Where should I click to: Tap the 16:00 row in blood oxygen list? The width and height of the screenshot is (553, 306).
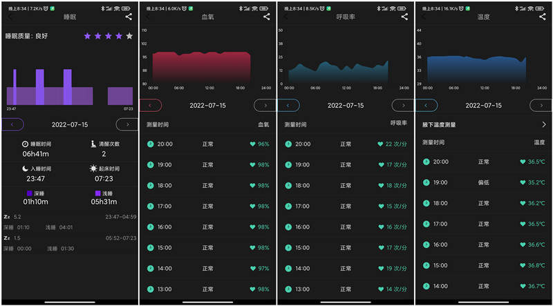coord(208,227)
